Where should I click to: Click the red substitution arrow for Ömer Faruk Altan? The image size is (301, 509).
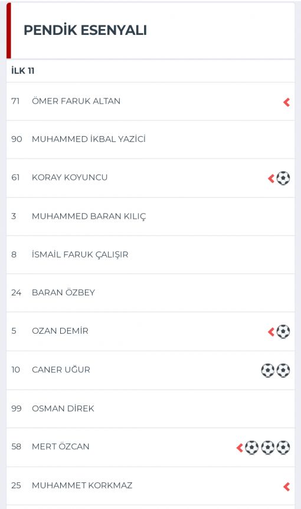(x=286, y=102)
